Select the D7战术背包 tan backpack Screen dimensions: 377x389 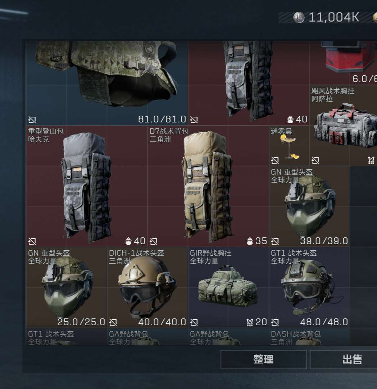pos(208,186)
